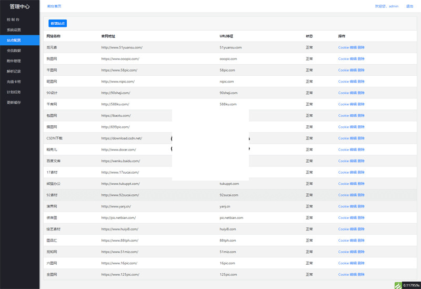Select the highlighted 站点配置 sidebar item
Image resolution: width=421 pixels, height=289 pixels.
19,41
